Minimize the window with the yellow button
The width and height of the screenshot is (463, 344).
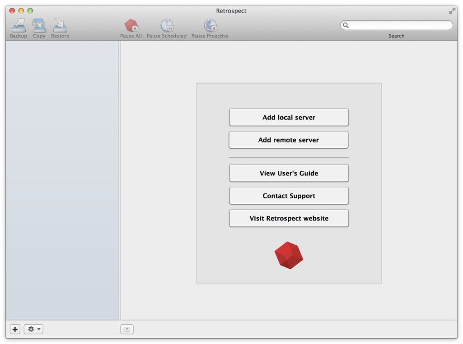(x=21, y=11)
